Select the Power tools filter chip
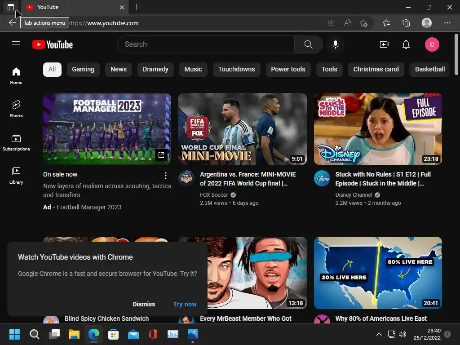 [288, 69]
